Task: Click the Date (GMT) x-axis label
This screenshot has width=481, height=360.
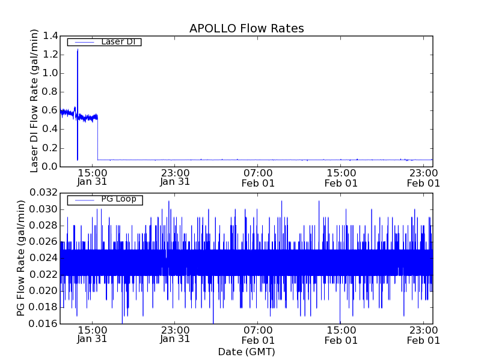Action: coord(247,352)
